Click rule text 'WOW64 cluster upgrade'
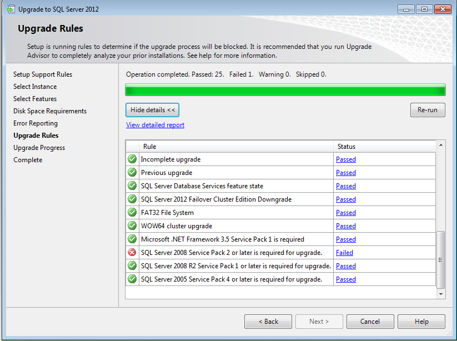457x341 pixels. [x=177, y=226]
